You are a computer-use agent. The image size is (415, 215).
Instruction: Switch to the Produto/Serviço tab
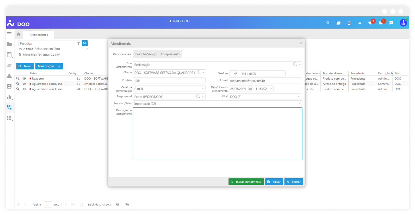(146, 54)
